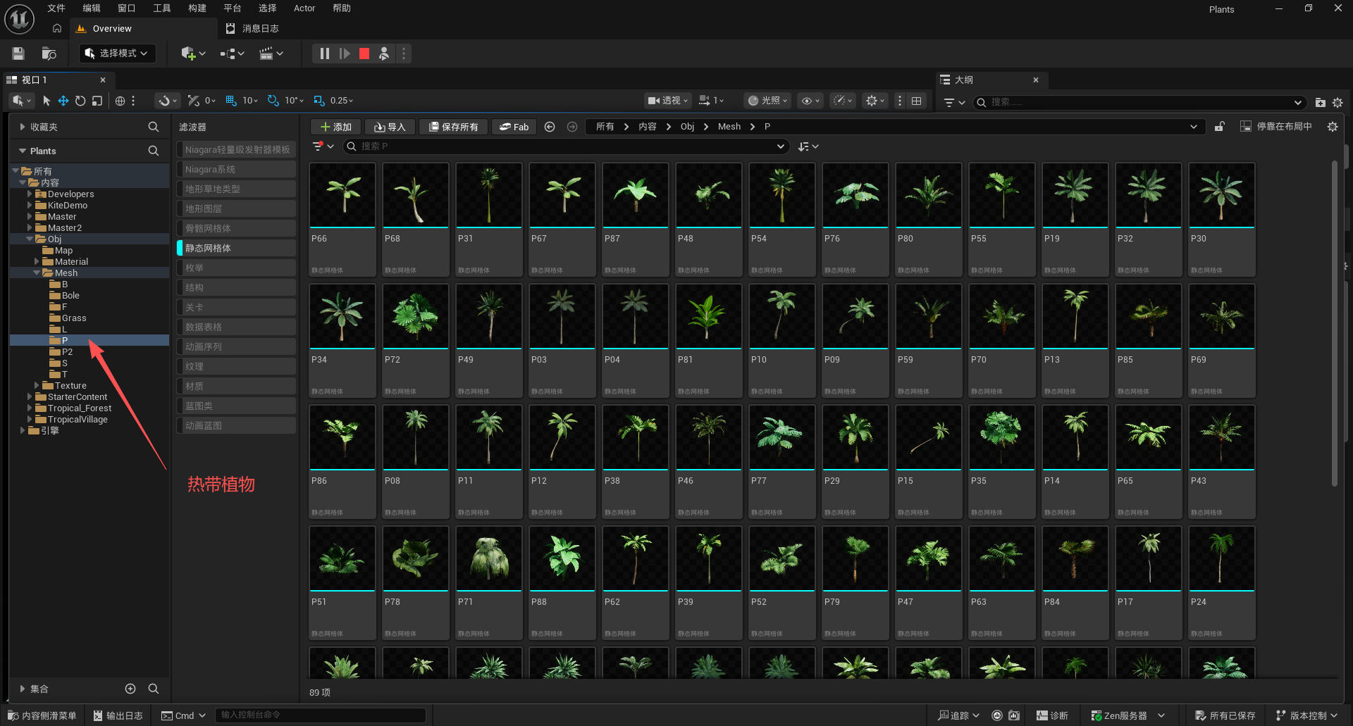The height and width of the screenshot is (726, 1353).
Task: Select the translate (move) gizmo tool
Action: [x=63, y=101]
